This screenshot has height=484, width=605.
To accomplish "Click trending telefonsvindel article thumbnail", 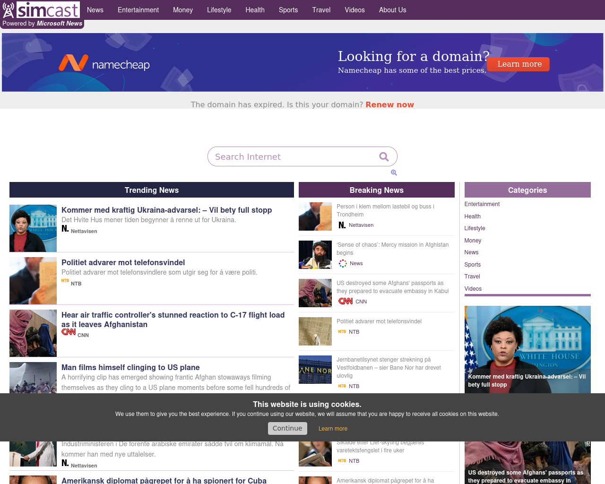I will click(x=33, y=281).
